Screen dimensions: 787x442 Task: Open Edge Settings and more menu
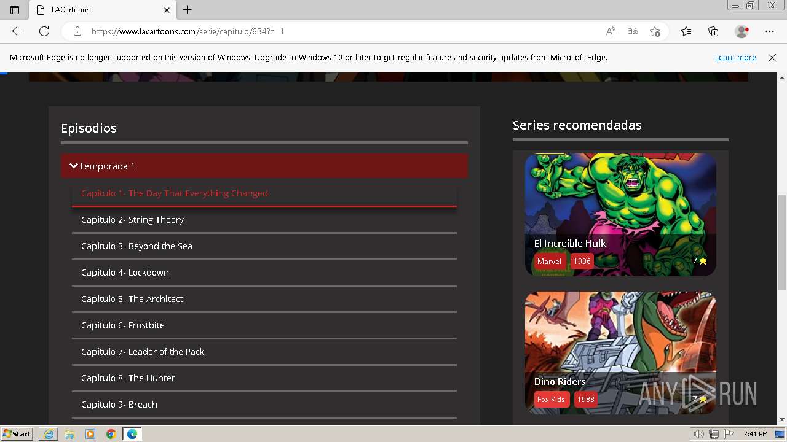[770, 31]
